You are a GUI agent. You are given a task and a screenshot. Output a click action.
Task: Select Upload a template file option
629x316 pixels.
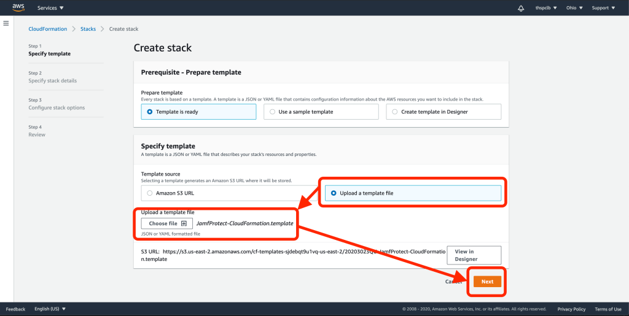click(334, 193)
